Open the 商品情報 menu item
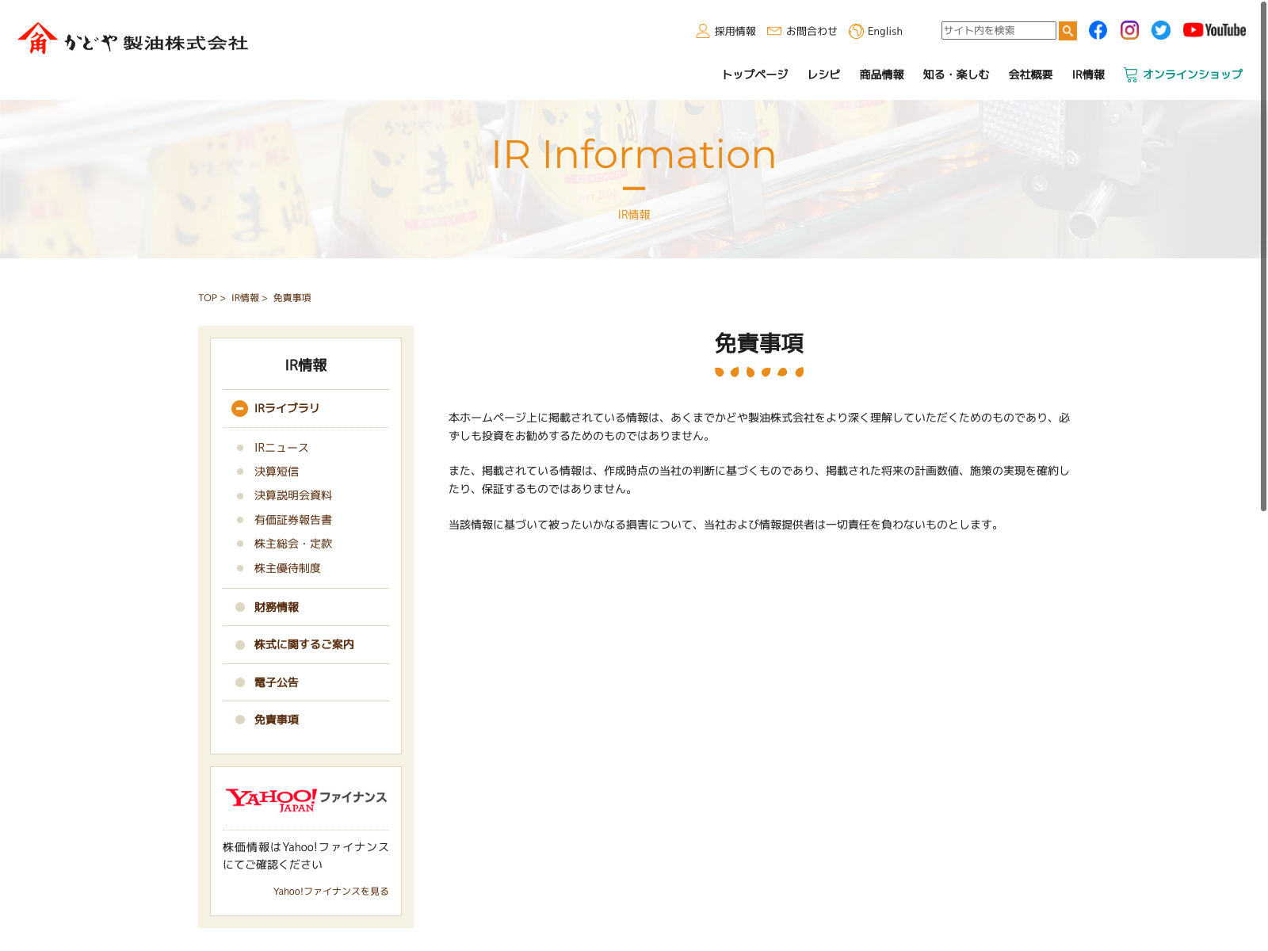Screen dimensions: 1268x951 point(881,74)
